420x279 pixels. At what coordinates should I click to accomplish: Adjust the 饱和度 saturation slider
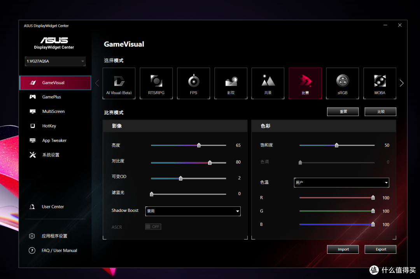[x=337, y=146]
